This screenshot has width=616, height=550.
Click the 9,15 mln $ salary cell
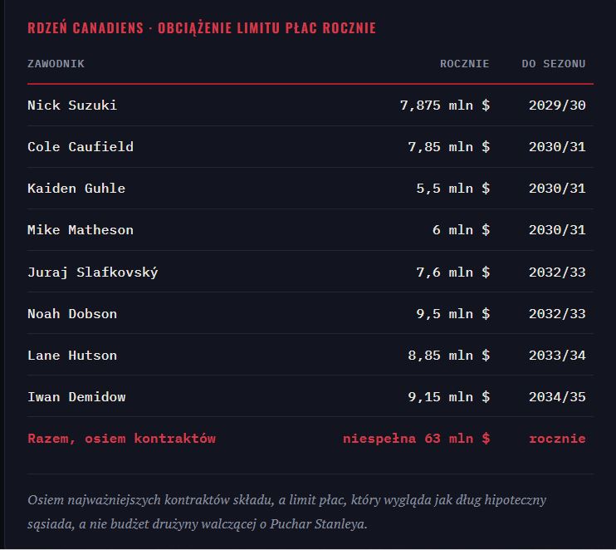(449, 396)
